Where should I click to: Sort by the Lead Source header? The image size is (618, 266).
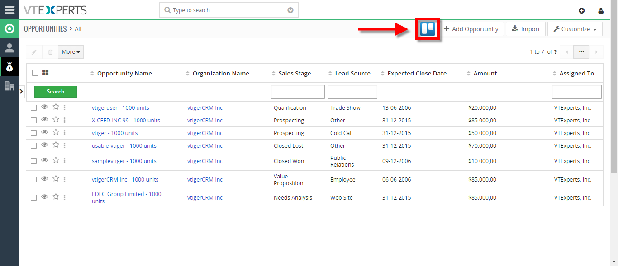click(x=353, y=73)
